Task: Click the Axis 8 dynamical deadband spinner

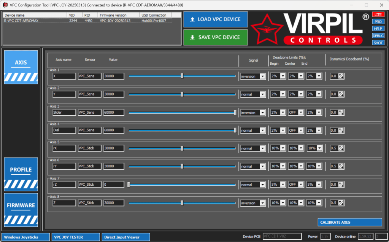Action: pyautogui.click(x=341, y=203)
